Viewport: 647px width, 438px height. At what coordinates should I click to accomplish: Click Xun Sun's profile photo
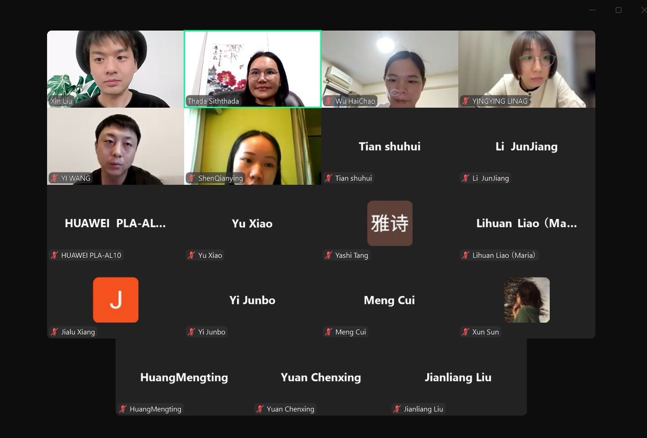(527, 300)
